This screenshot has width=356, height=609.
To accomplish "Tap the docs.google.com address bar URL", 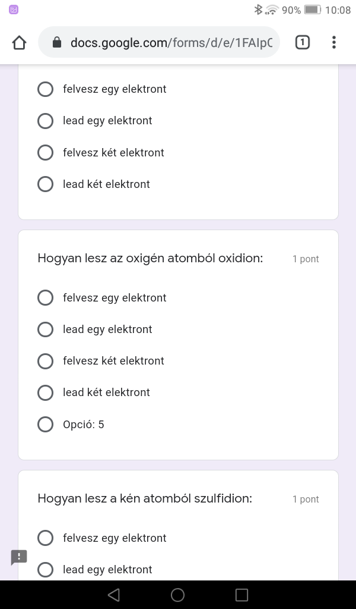I will [171, 42].
